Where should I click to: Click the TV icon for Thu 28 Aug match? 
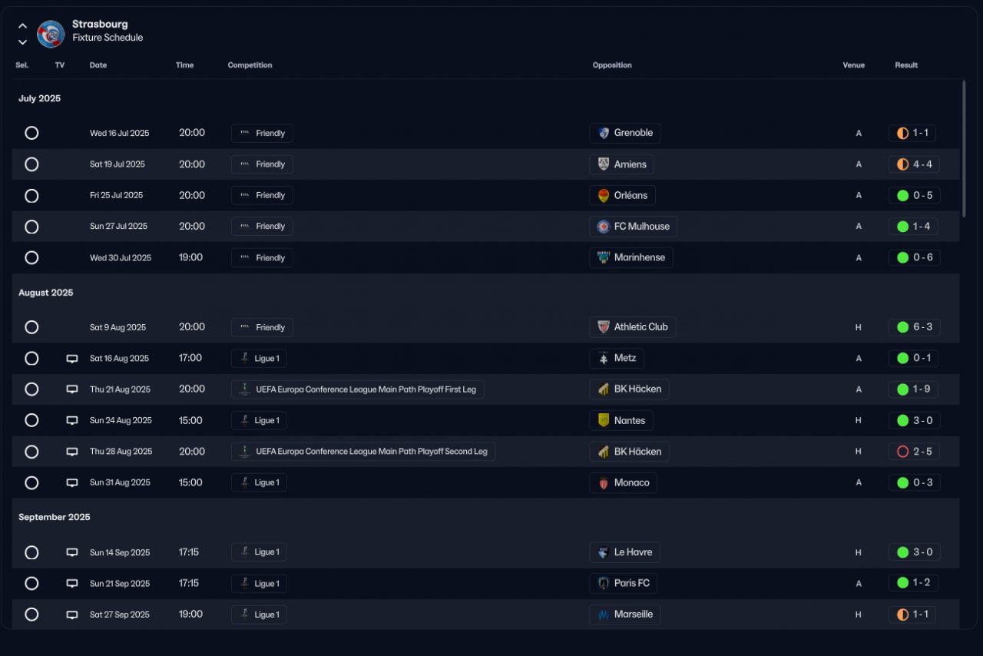pyautogui.click(x=72, y=452)
